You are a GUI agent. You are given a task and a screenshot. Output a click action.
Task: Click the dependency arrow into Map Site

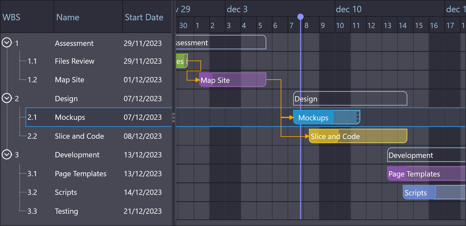(x=197, y=80)
